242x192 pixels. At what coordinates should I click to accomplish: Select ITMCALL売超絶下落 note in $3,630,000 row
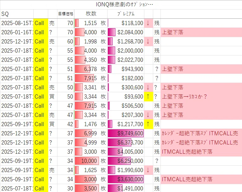pos(201,179)
